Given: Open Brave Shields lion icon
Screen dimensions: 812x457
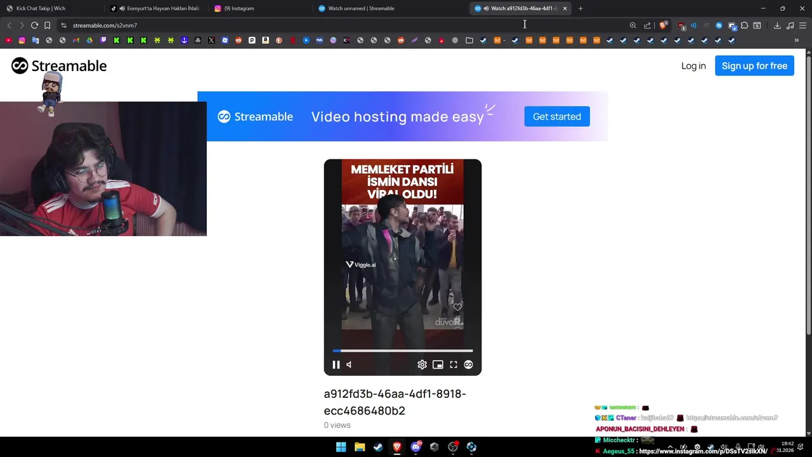Looking at the screenshot, I should [x=663, y=25].
